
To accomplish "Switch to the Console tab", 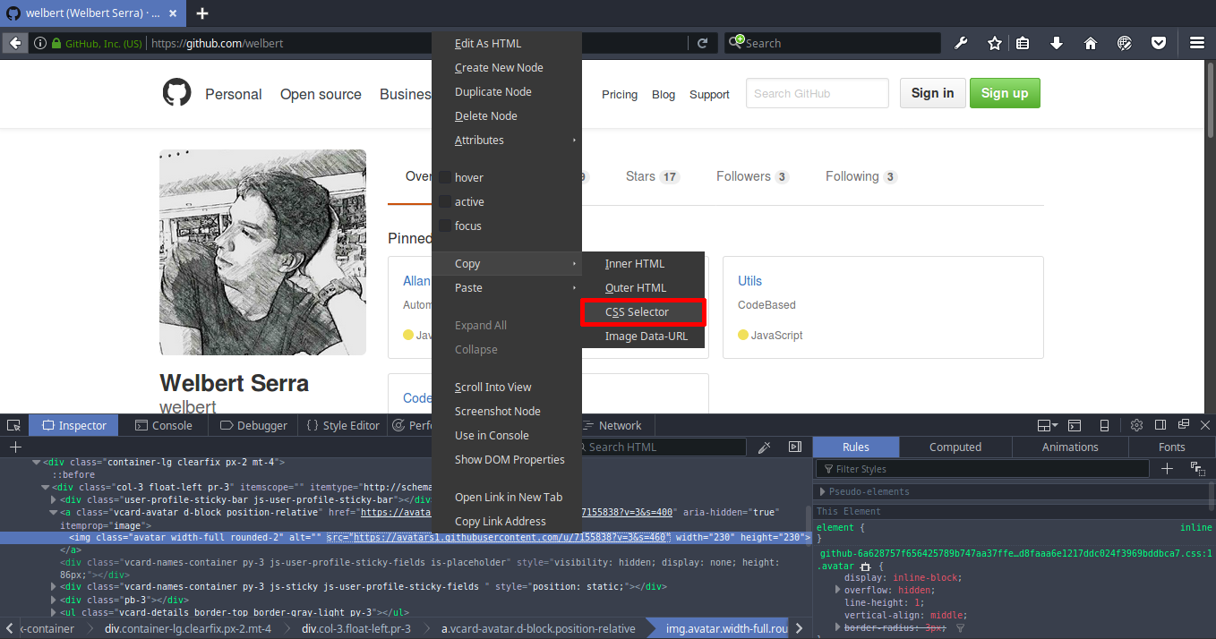I will click(163, 425).
